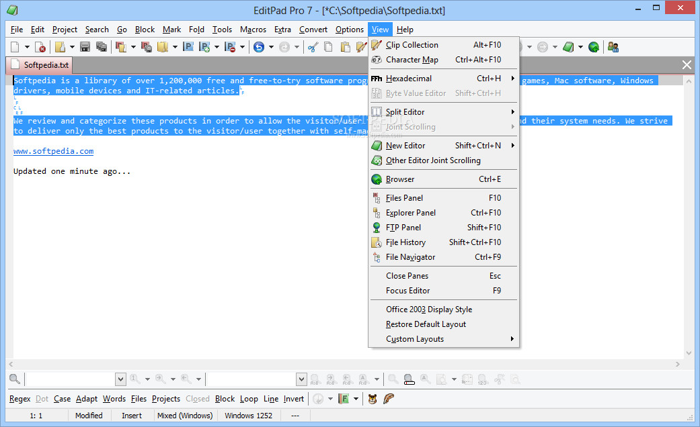Toggle the Words search option

coord(114,399)
